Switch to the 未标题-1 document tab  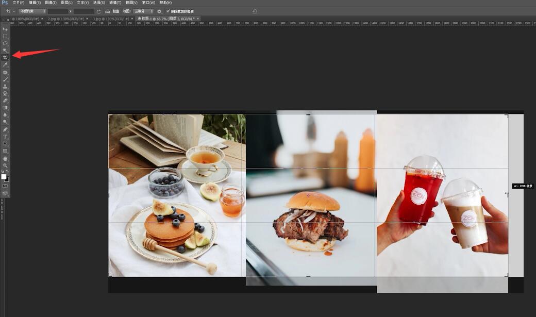(x=166, y=19)
